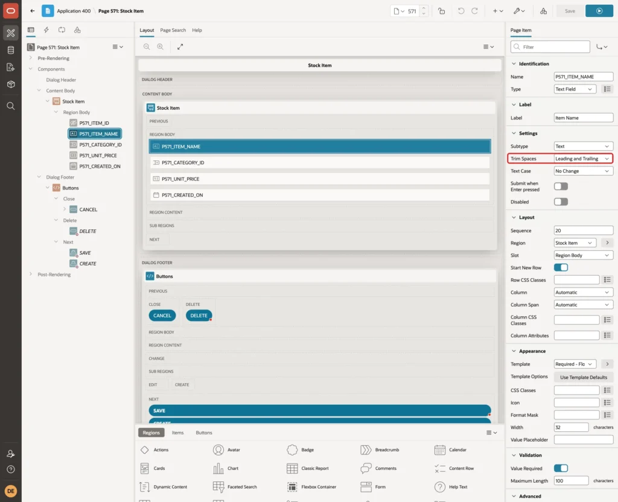This screenshot has height=502, width=618.
Task: Select P571_UNIT_PRICE in the layout
Action: point(320,179)
